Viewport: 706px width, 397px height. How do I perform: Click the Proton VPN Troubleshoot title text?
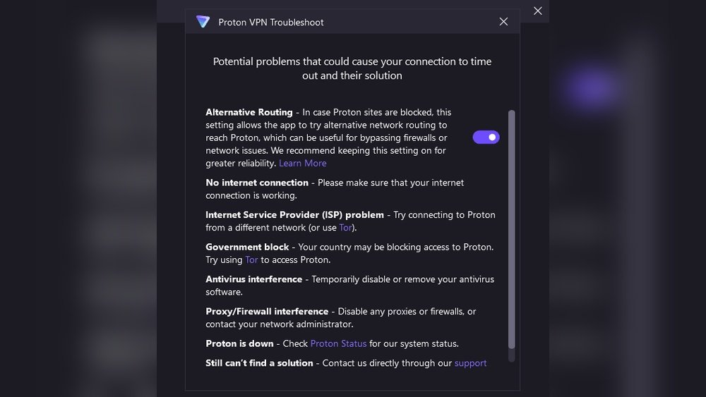pos(271,22)
